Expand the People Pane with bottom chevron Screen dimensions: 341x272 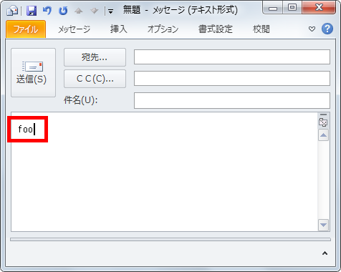click(325, 253)
